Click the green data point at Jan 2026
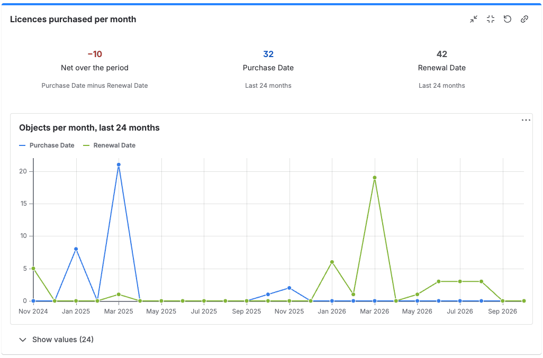Screen dimensions: 543x358 pos(332,262)
